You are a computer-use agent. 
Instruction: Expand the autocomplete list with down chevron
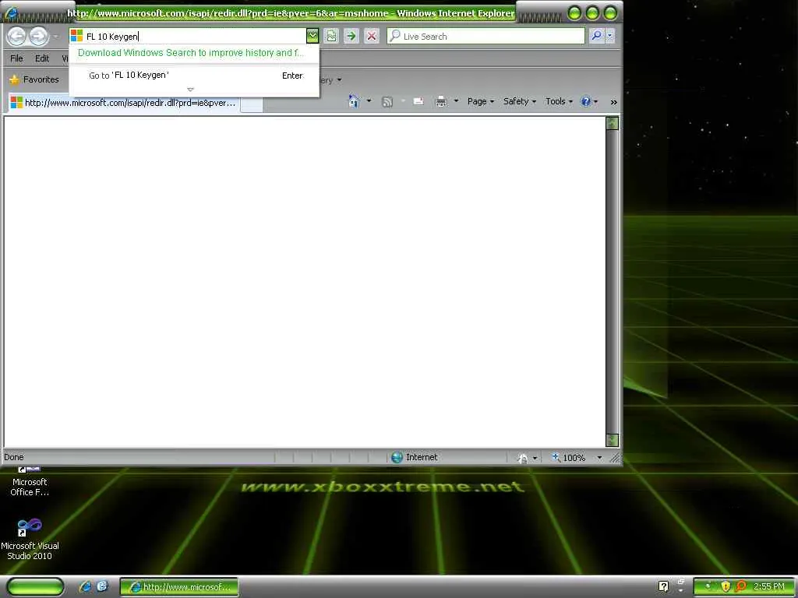[190, 90]
